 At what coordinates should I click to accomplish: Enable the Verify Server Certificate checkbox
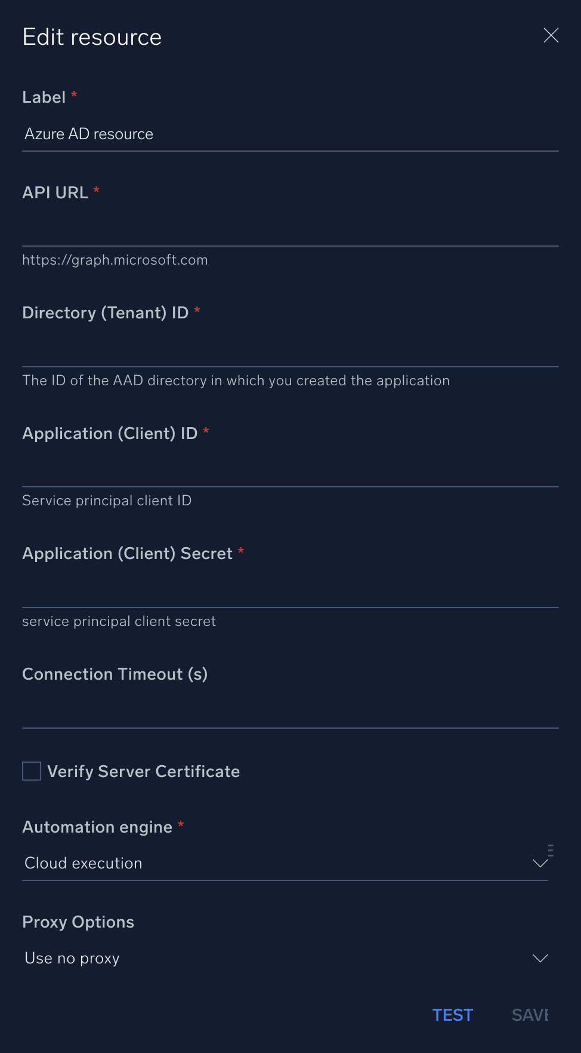30,771
